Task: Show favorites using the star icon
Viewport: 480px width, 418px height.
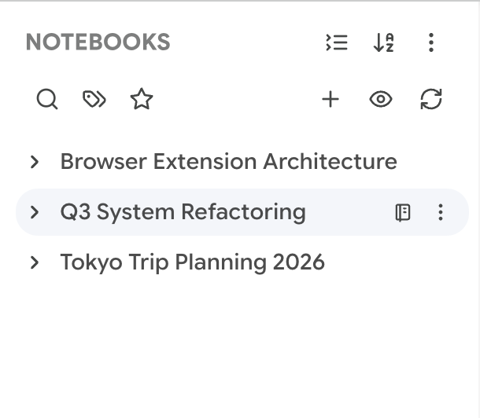Action: pyautogui.click(x=142, y=99)
